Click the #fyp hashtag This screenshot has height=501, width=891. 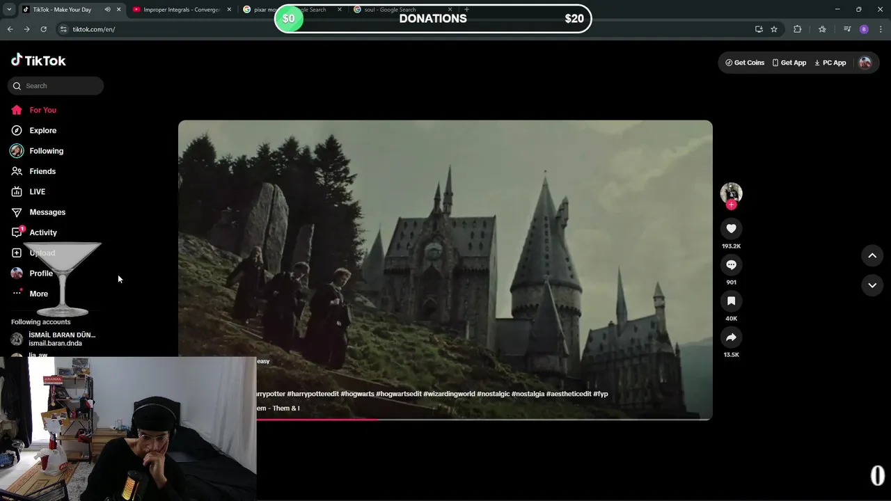601,394
